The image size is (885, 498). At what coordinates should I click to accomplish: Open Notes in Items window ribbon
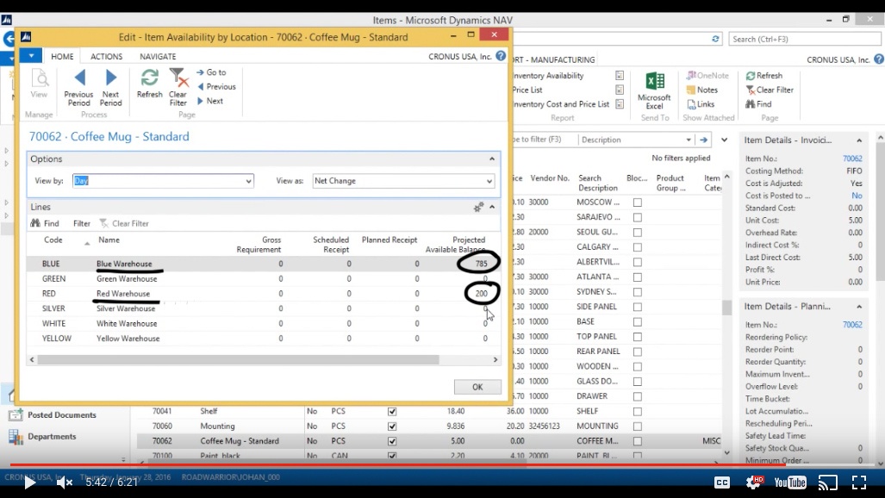[702, 90]
